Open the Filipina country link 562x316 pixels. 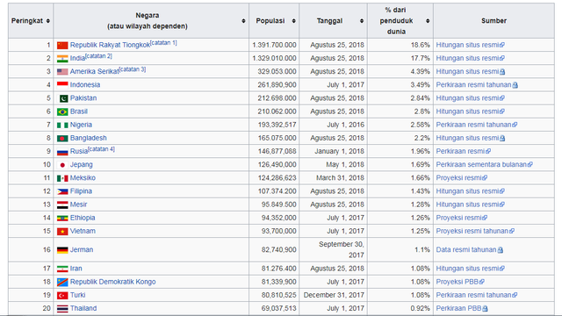(x=81, y=191)
